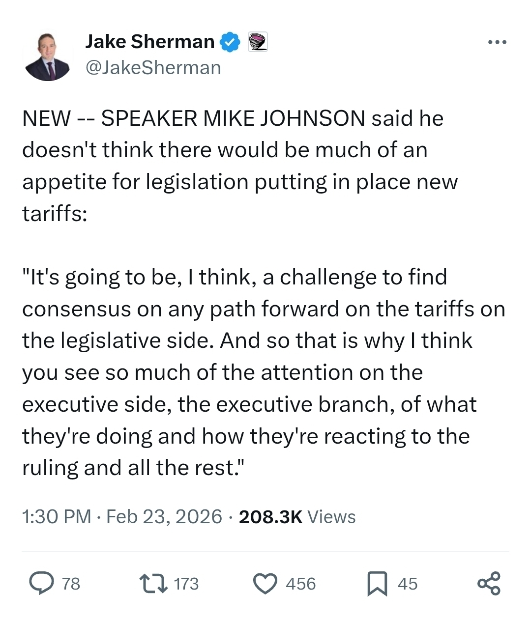
Task: Toggle the bookmark icon
Action: tap(377, 584)
